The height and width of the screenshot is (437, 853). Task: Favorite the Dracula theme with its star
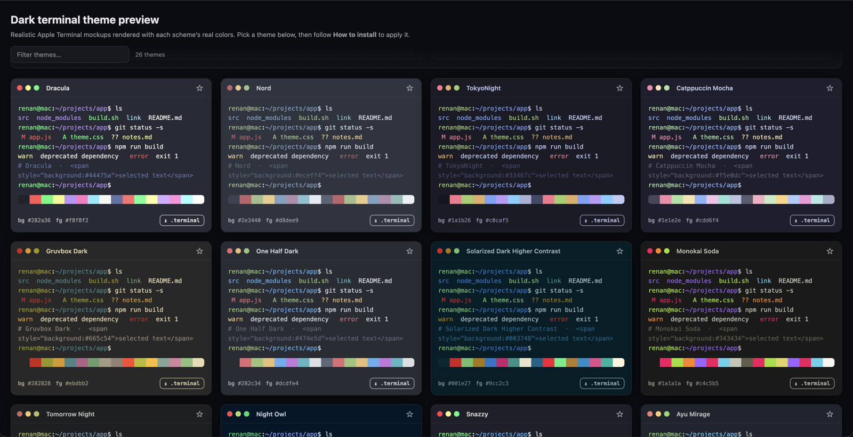tap(199, 88)
